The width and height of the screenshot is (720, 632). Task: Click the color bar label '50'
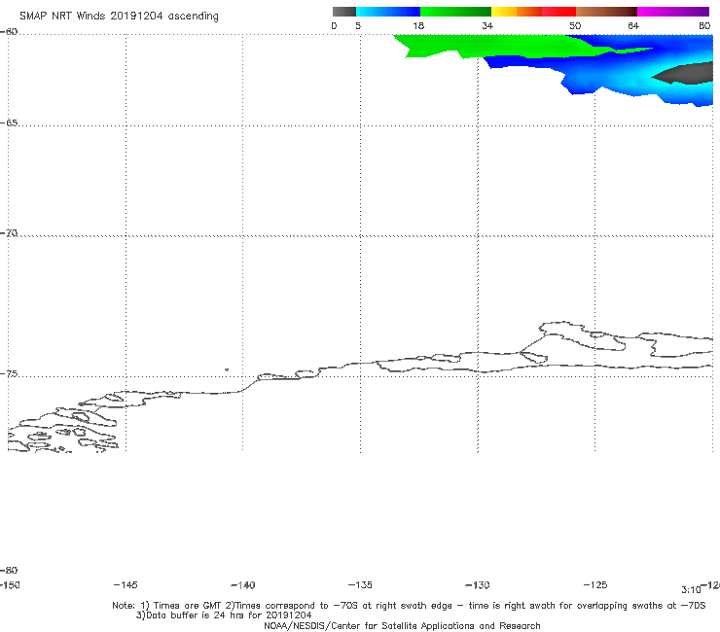pos(575,26)
